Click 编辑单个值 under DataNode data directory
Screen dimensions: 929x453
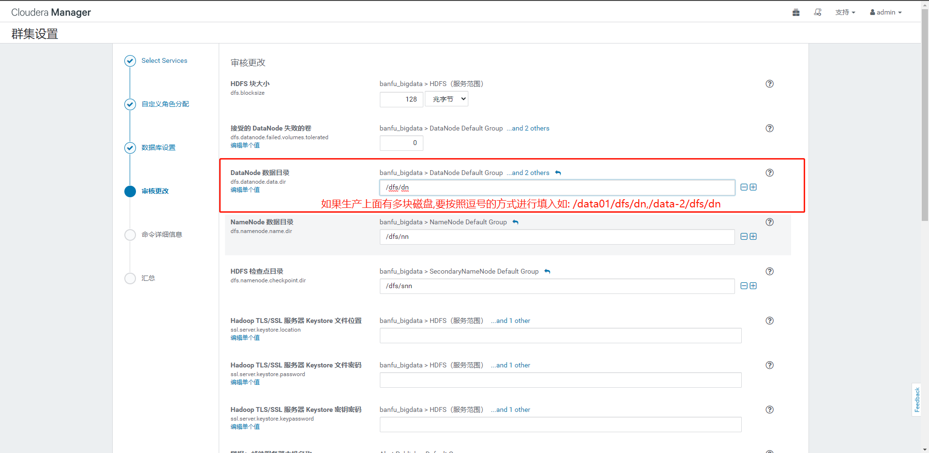pyautogui.click(x=245, y=190)
